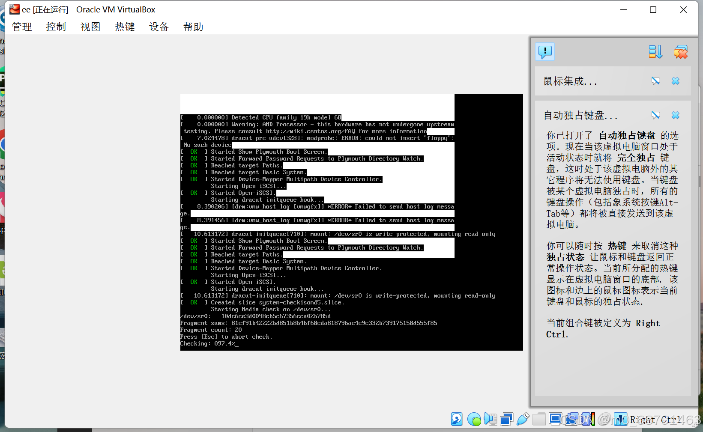This screenshot has height=432, width=703.
Task: Dismiss the 鼠标集成 notification
Action: click(x=676, y=81)
